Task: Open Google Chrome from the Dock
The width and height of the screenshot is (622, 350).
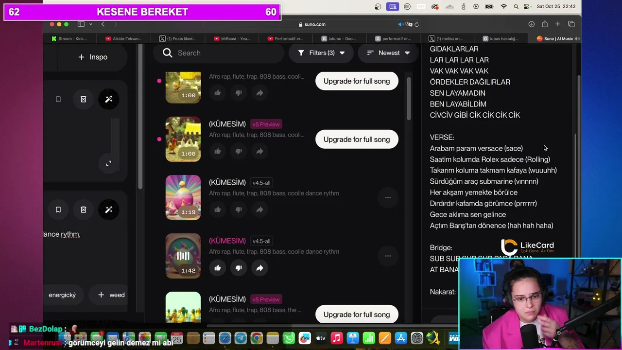Action: tap(257, 338)
